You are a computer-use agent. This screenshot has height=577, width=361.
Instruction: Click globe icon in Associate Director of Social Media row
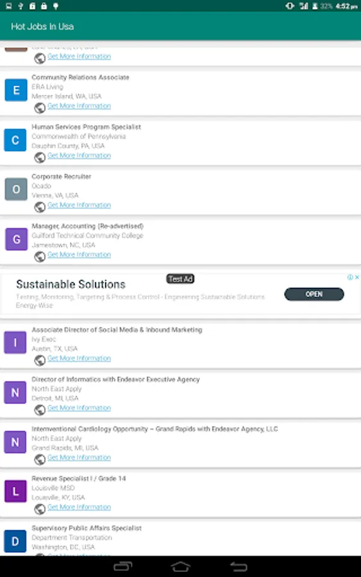pyautogui.click(x=40, y=360)
